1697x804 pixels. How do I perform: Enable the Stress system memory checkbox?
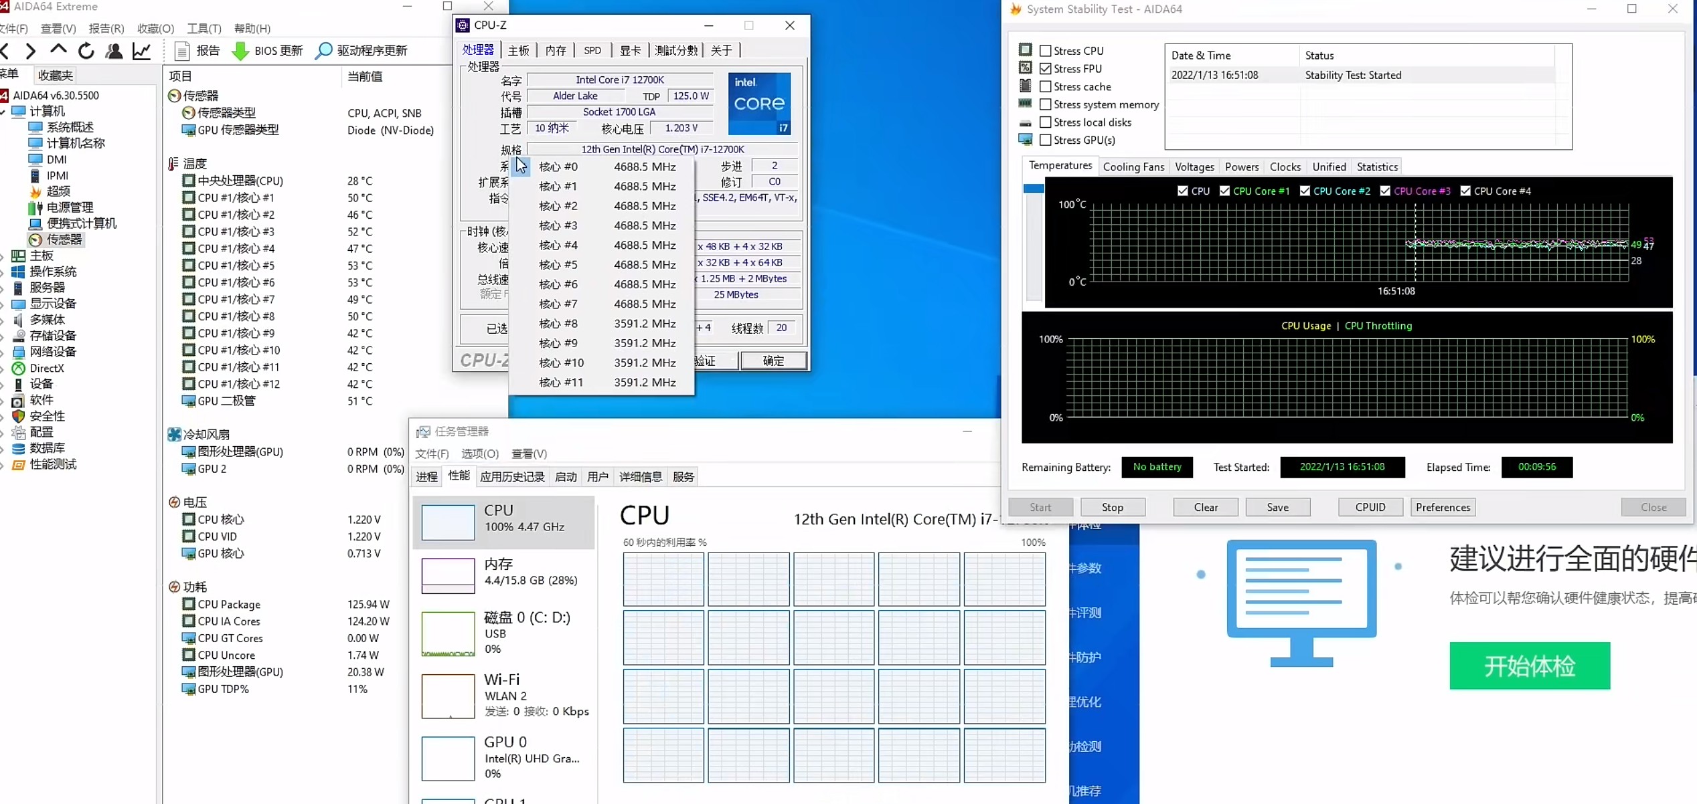1045,104
